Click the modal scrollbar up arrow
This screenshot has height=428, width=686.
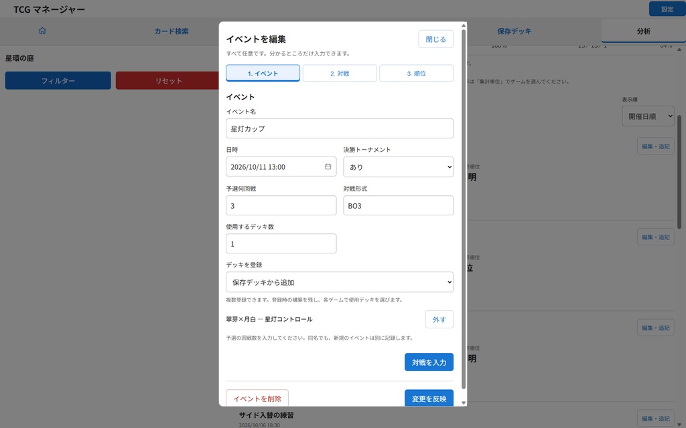(464, 25)
